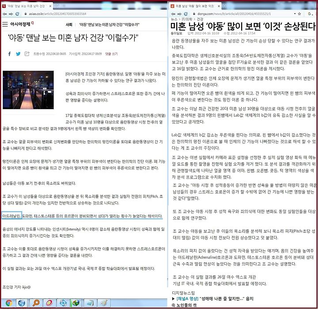Click the 건강 breadcrumb link
The height and width of the screenshot is (310, 318).
point(200,19)
